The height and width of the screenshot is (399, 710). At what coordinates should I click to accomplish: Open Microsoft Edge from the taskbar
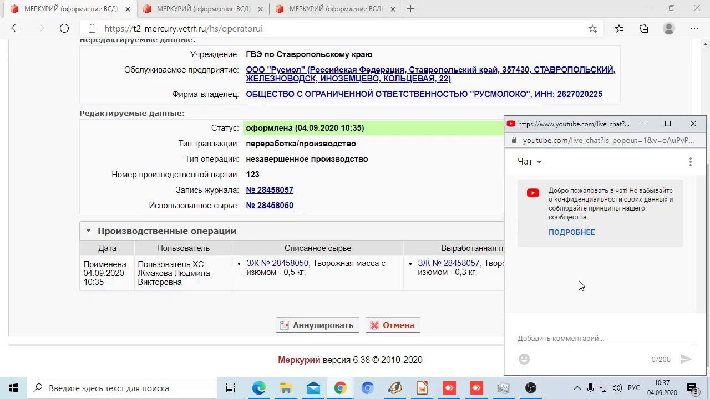click(x=259, y=388)
